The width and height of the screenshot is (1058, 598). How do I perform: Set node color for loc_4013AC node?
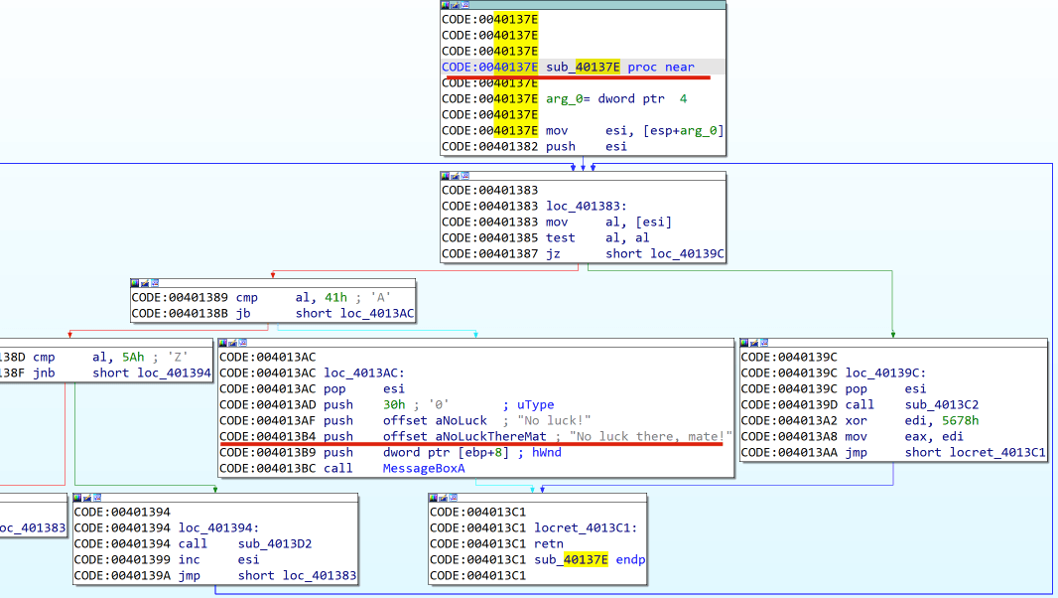(x=223, y=343)
